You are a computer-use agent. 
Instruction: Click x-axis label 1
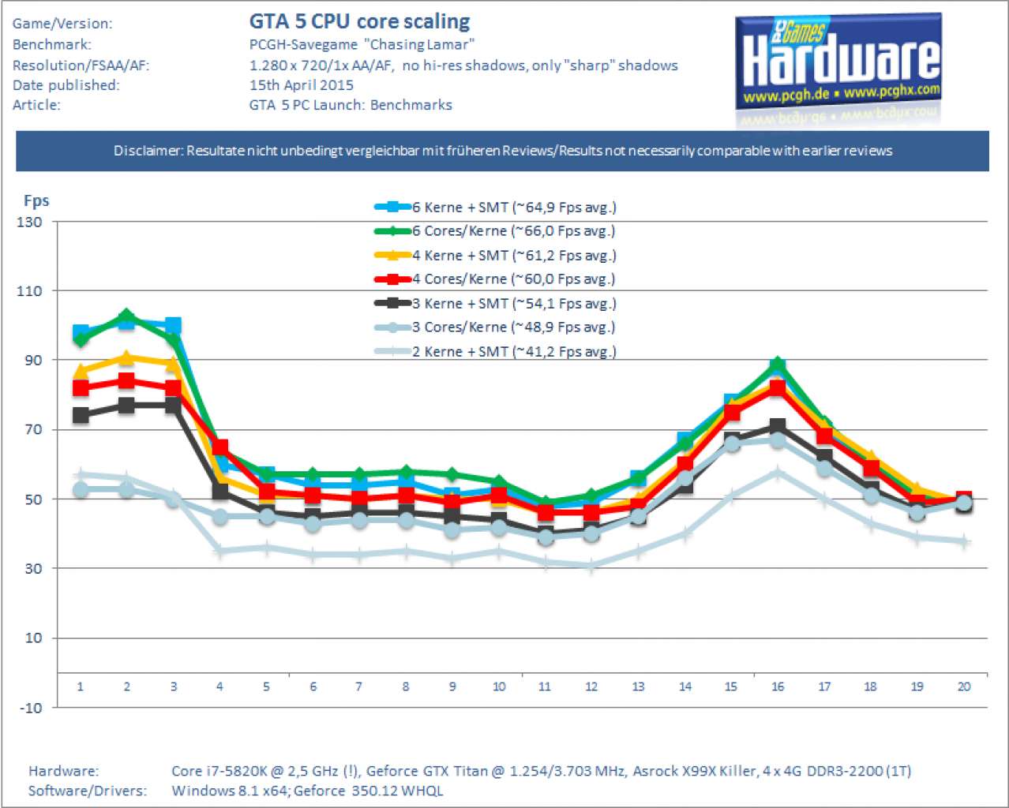pos(81,686)
